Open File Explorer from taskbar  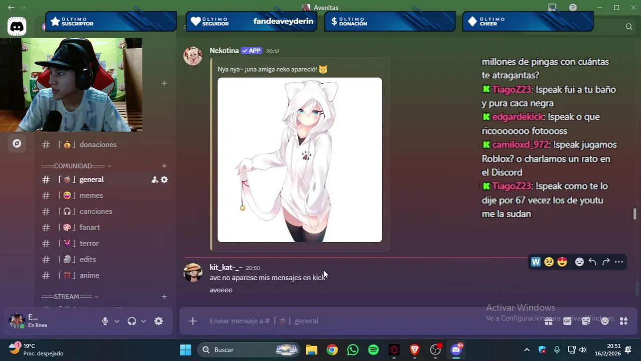click(x=312, y=350)
